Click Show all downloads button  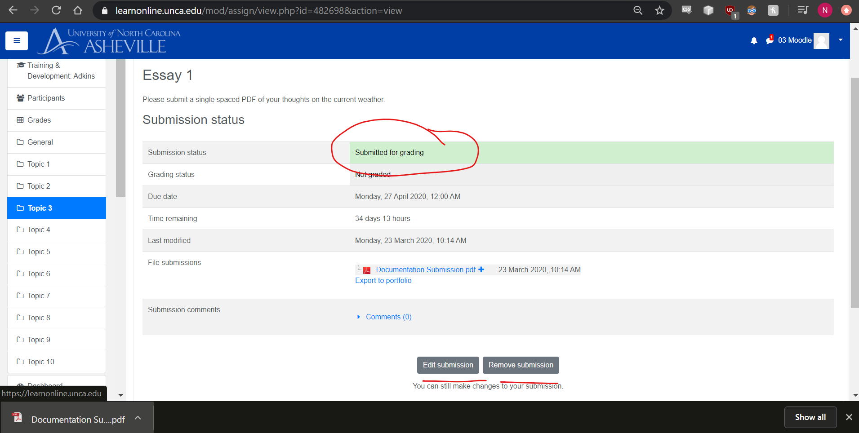[810, 417]
